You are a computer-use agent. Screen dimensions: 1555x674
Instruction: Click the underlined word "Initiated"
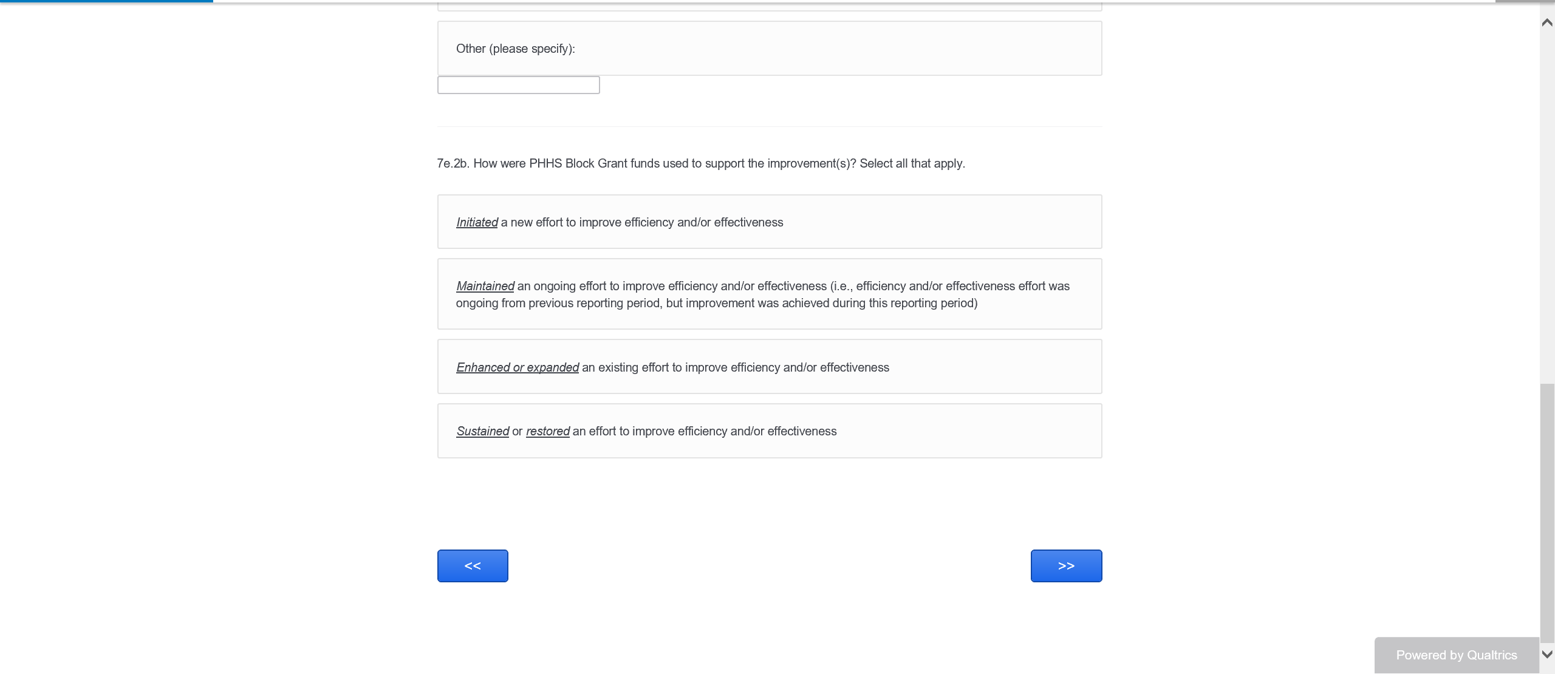tap(477, 222)
